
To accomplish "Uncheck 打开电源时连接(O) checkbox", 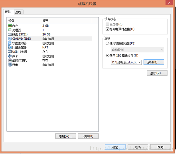I will click(107, 29).
